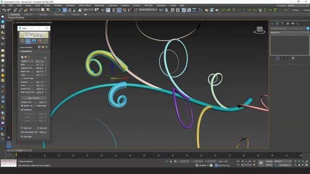Click the Render Production teapot icon
Screen dimensions: 310x174
click(x=217, y=10)
